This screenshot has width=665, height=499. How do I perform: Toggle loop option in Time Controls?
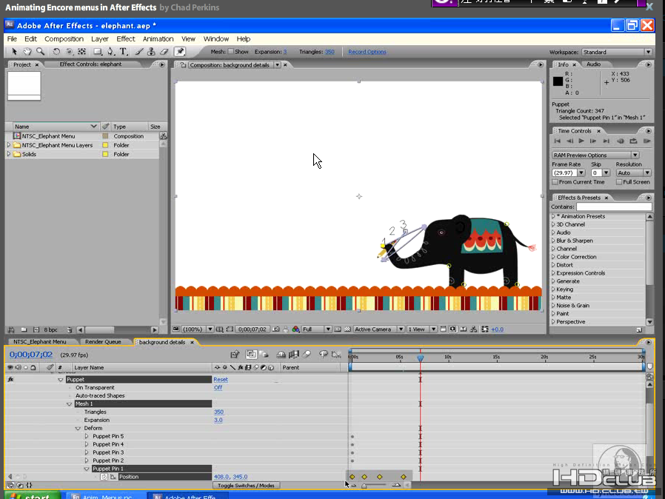(x=633, y=141)
